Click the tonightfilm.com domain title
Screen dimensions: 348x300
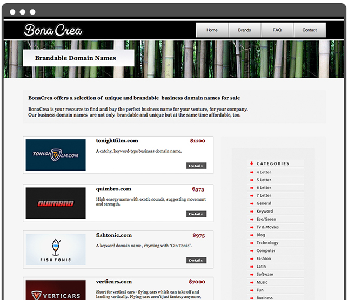coord(117,141)
